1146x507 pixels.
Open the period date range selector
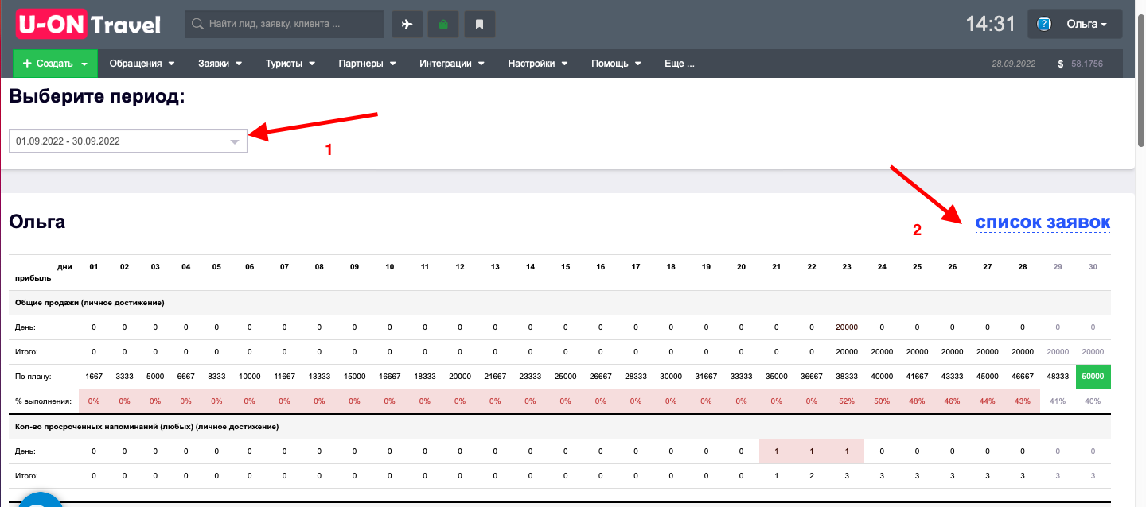[128, 141]
